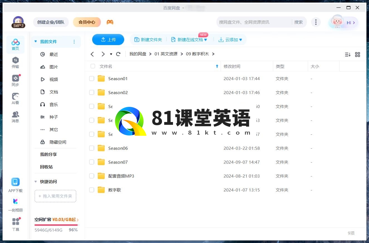Image resolution: width=369 pixels, height=243 pixels.
Task: Go forward with the right arrow
Action: 103,54
